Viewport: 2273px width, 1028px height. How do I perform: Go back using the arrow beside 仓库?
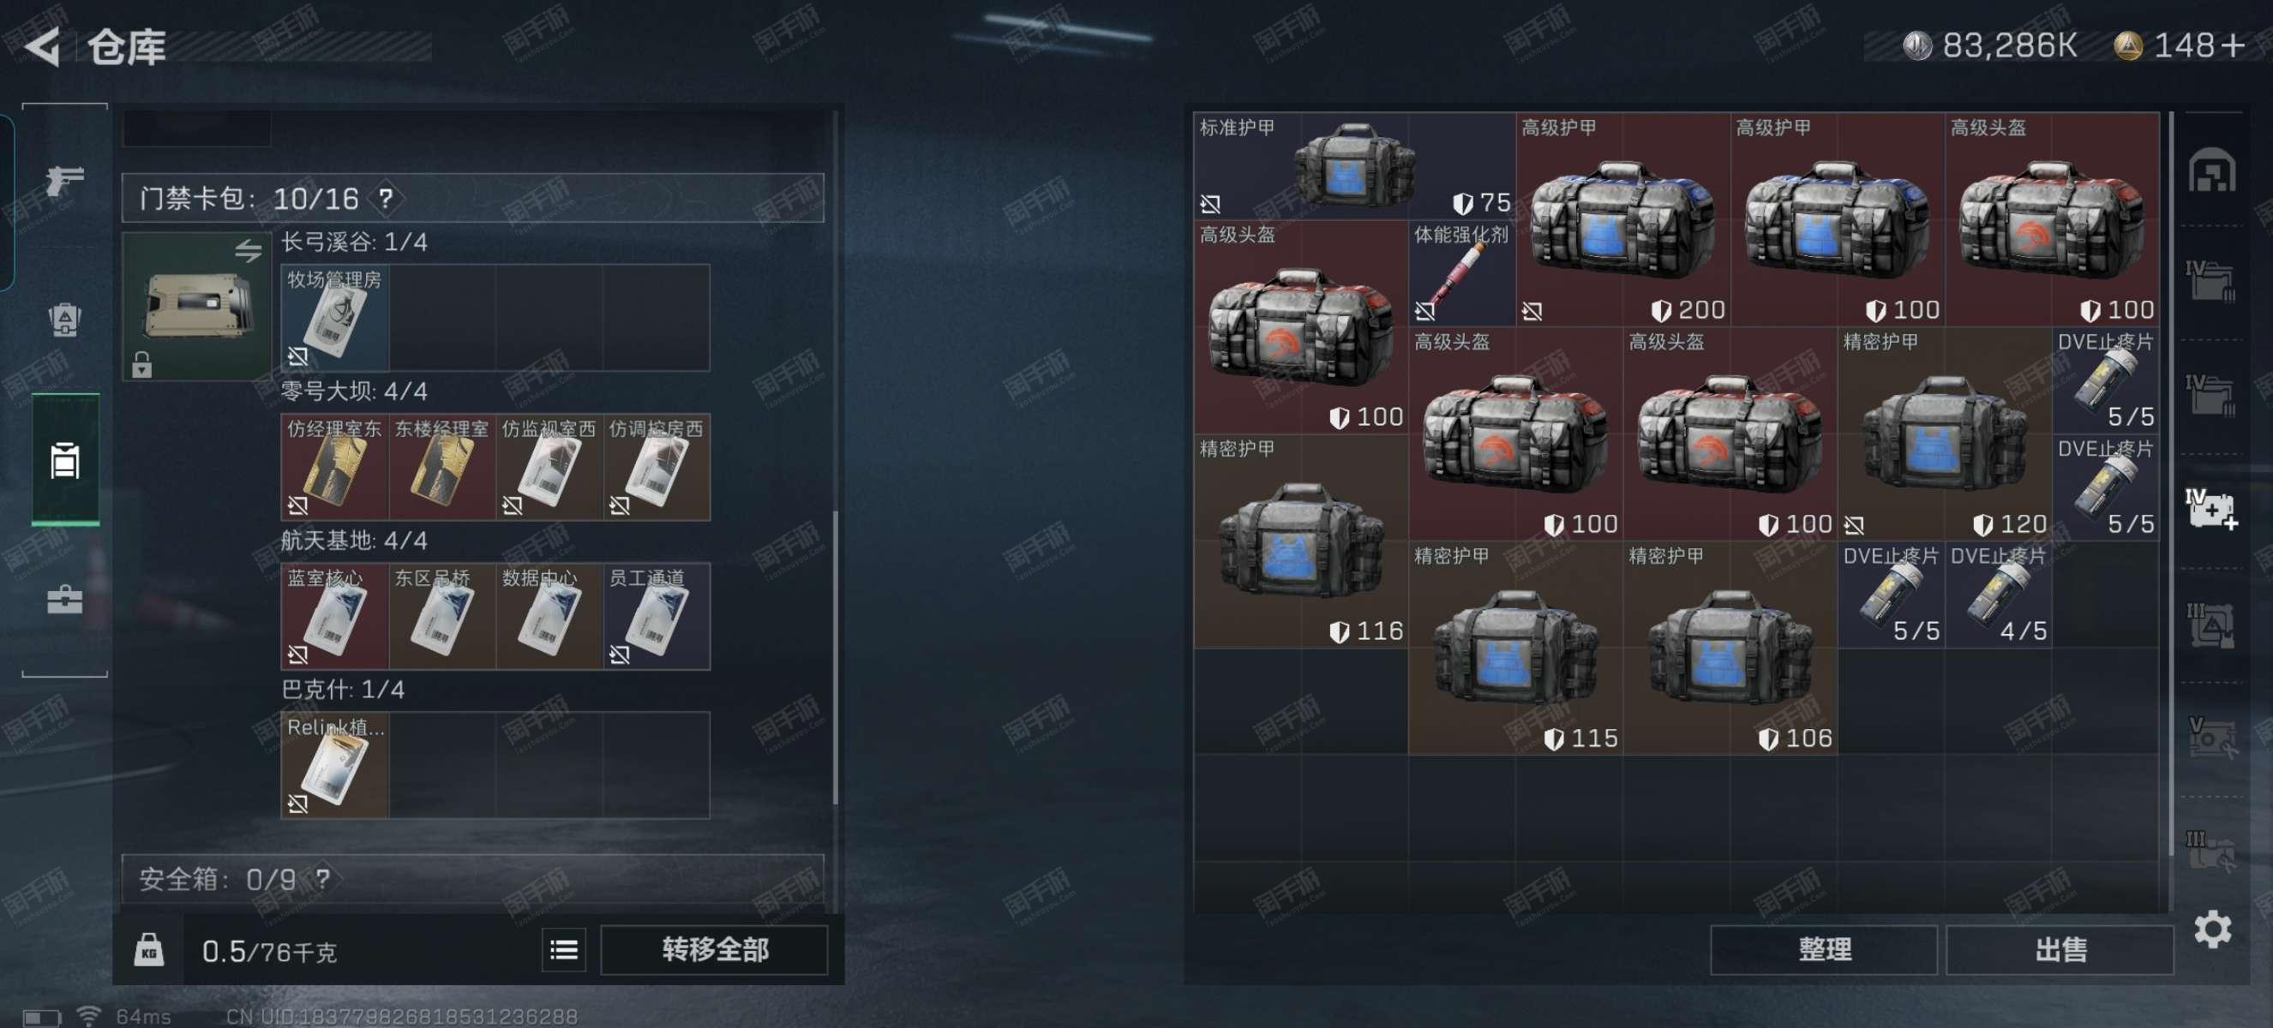pos(42,46)
